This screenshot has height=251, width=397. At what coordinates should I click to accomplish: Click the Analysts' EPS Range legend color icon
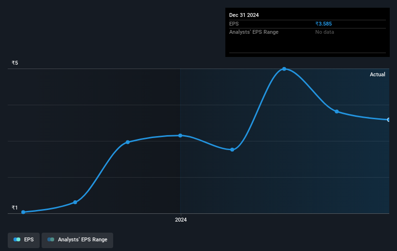(x=51, y=239)
